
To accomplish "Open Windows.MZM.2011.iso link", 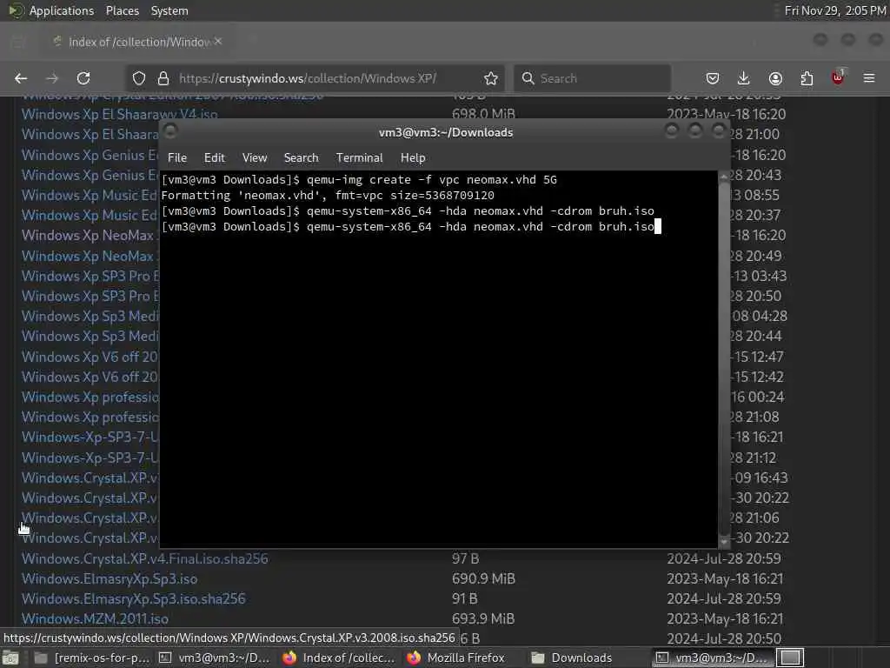I will coord(95,618).
